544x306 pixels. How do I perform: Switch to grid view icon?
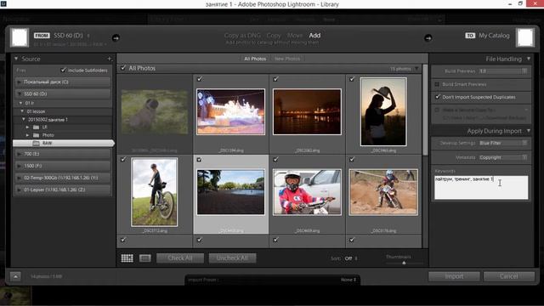(x=127, y=258)
